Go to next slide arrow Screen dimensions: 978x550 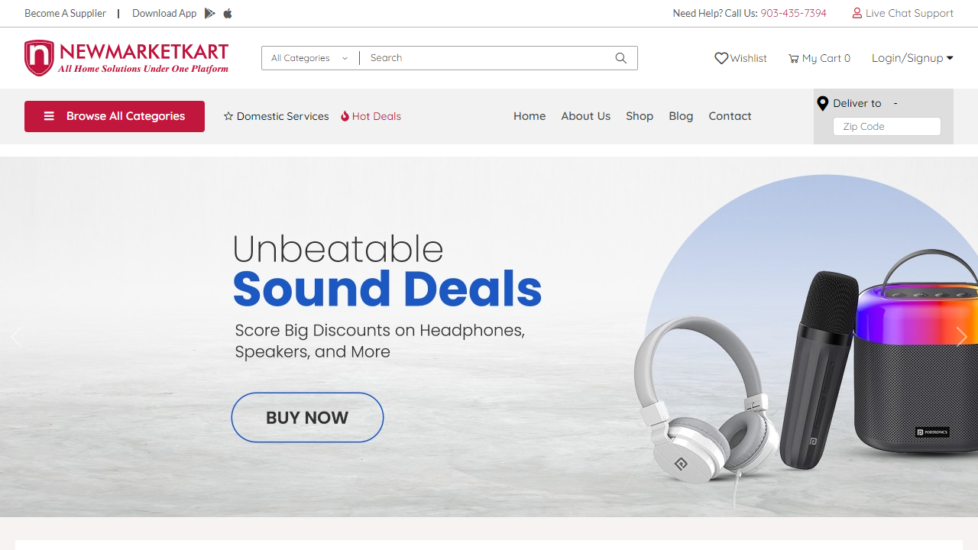(x=961, y=337)
